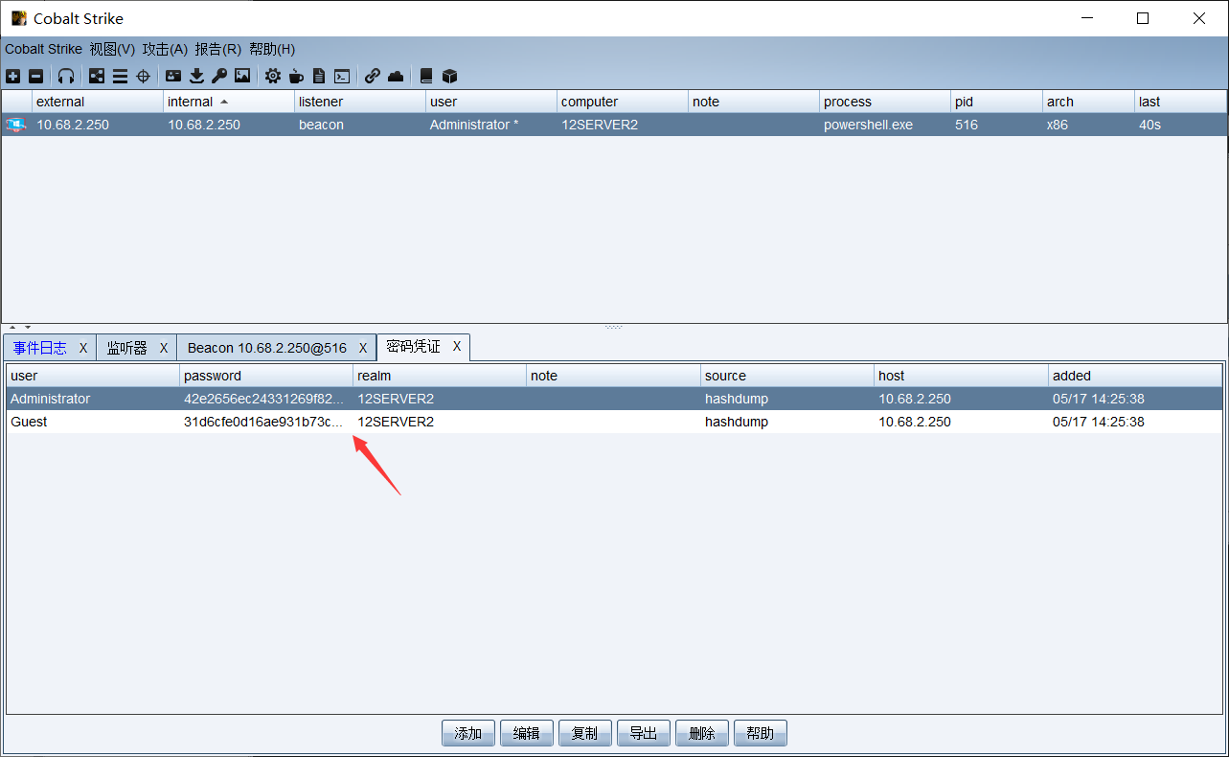Sort credentials by the realm column header
This screenshot has width=1229, height=757.
440,376
